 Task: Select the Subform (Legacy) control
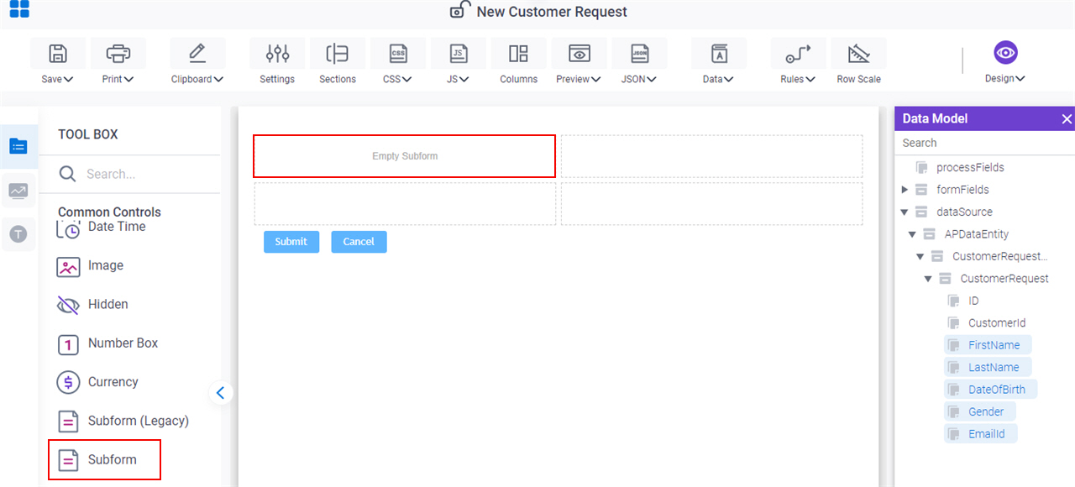pyautogui.click(x=123, y=421)
